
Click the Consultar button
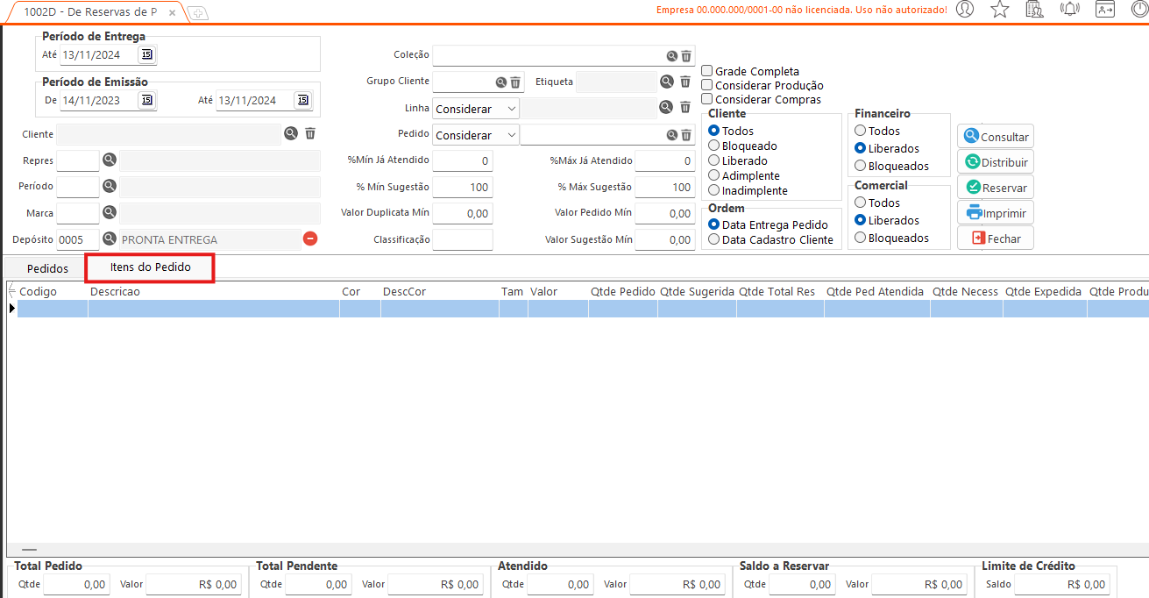pyautogui.click(x=996, y=137)
